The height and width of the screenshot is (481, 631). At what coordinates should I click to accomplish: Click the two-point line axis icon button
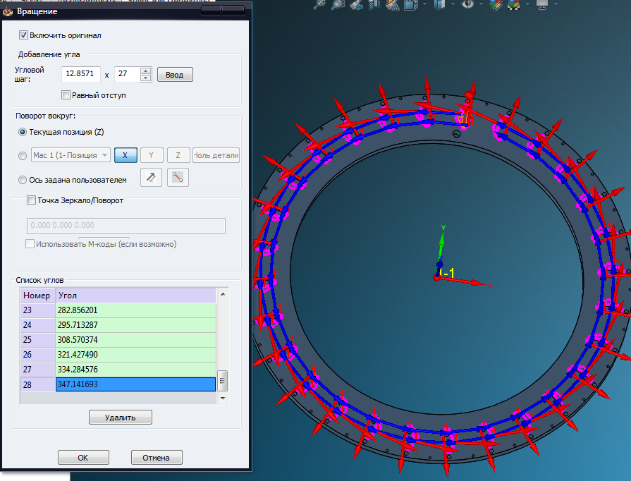[x=178, y=178]
